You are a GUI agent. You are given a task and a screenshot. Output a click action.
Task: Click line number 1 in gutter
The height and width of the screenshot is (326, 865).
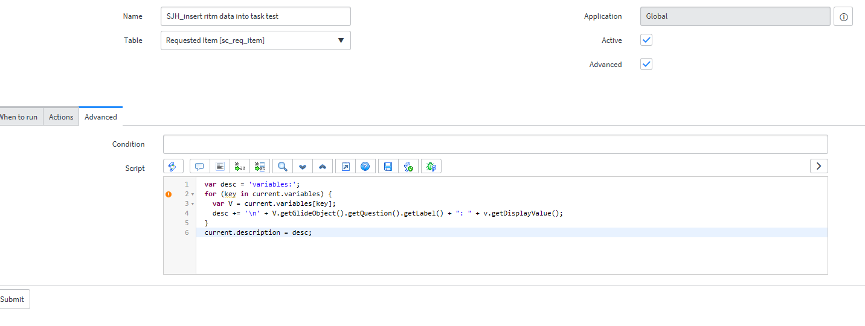187,184
